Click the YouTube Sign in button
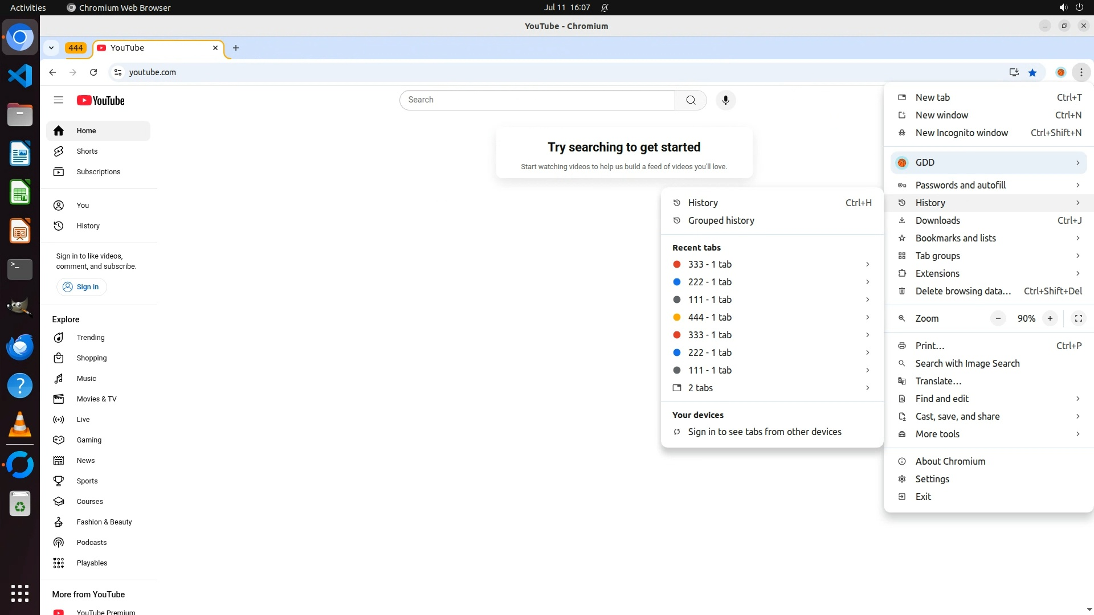1094x615 pixels. [x=81, y=287]
